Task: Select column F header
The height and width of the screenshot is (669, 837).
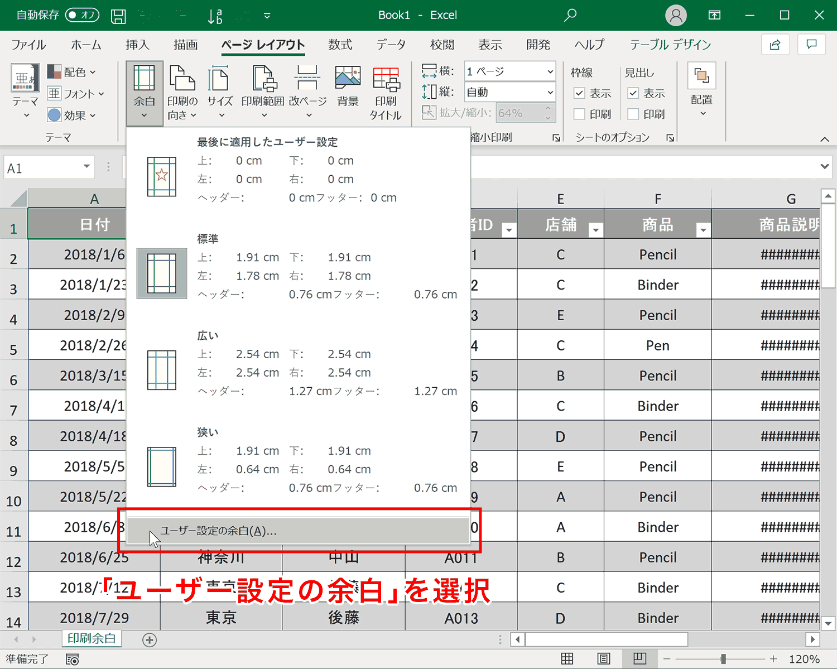Action: point(657,199)
